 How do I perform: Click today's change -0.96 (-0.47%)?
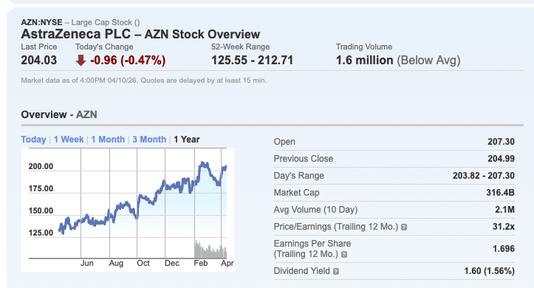[128, 61]
